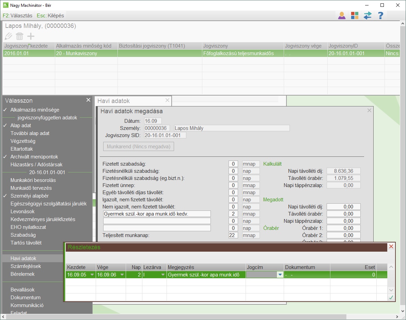Image resolution: width=406 pixels, height=320 pixels.
Task: Confirm with green checkmark in Részletezés
Action: click(391, 297)
